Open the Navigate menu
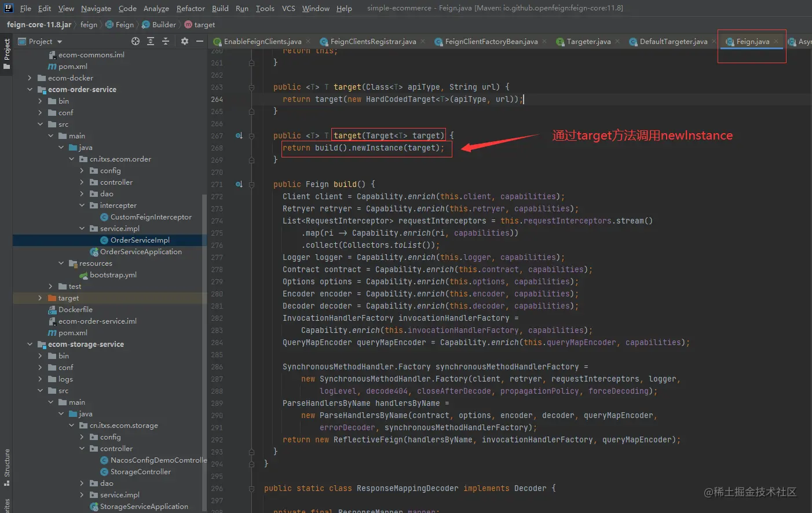 click(x=96, y=8)
